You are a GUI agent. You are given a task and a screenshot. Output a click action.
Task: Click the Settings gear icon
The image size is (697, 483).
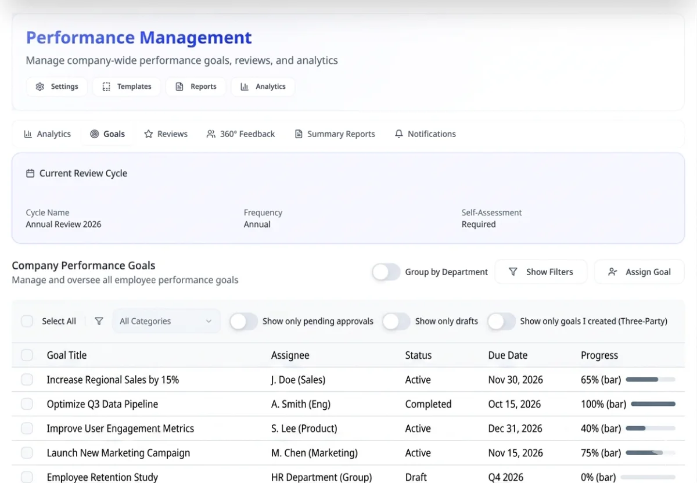click(40, 86)
